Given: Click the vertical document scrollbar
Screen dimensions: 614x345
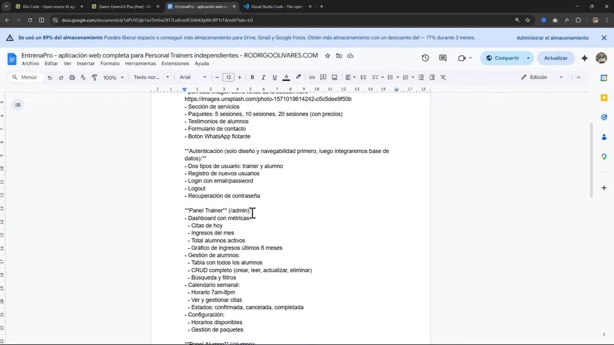Looking at the screenshot, I should coord(591,160).
